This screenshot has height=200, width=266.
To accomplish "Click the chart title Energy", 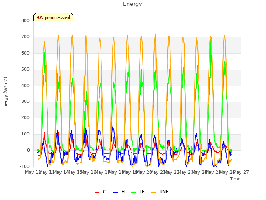I will pyautogui.click(x=133, y=4).
